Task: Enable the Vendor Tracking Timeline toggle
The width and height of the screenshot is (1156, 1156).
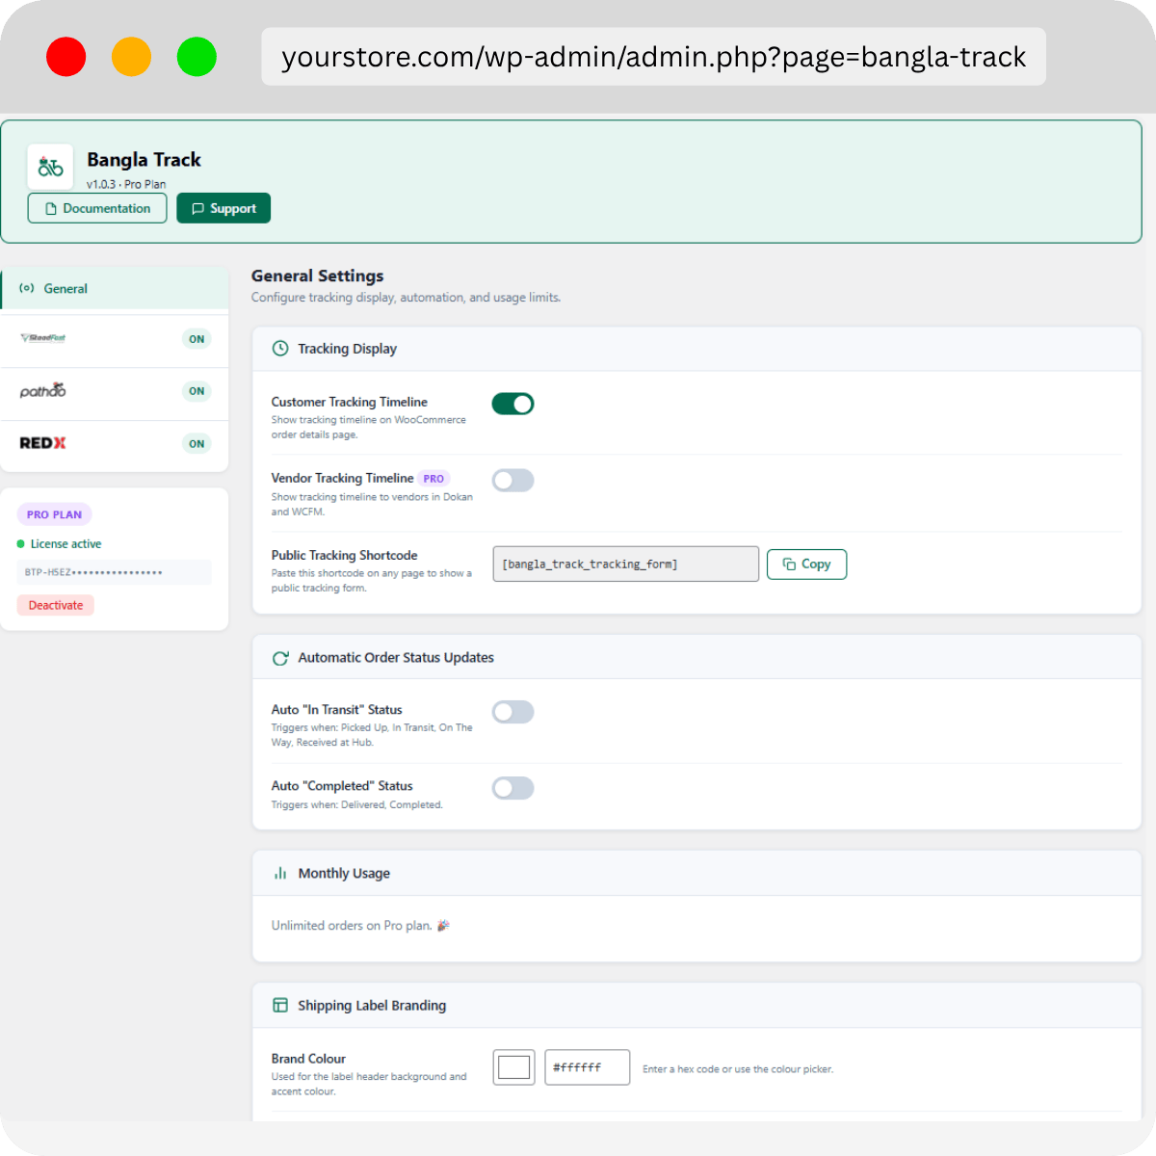Action: 512,480
